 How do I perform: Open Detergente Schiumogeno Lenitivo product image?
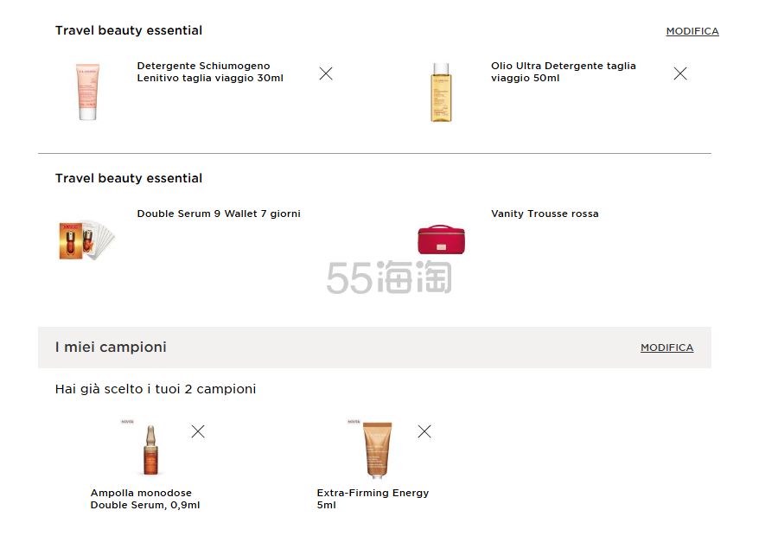click(x=87, y=92)
